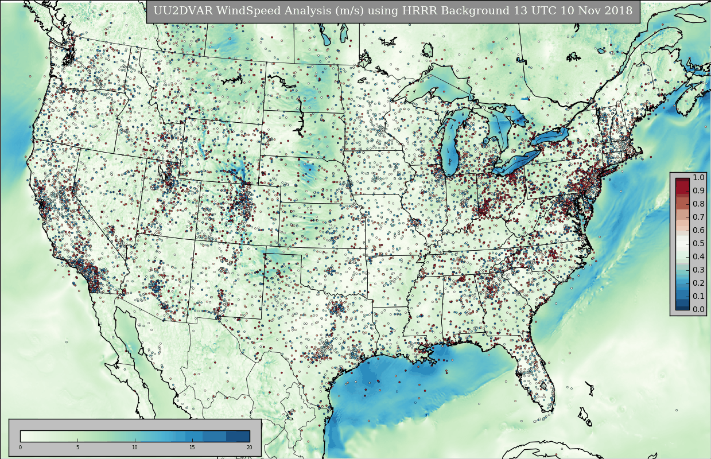Click the 0.7 label on vertical colorbar

698,217
